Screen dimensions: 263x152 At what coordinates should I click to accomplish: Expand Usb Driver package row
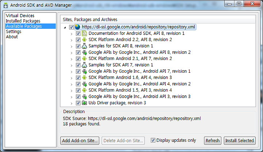(72, 103)
